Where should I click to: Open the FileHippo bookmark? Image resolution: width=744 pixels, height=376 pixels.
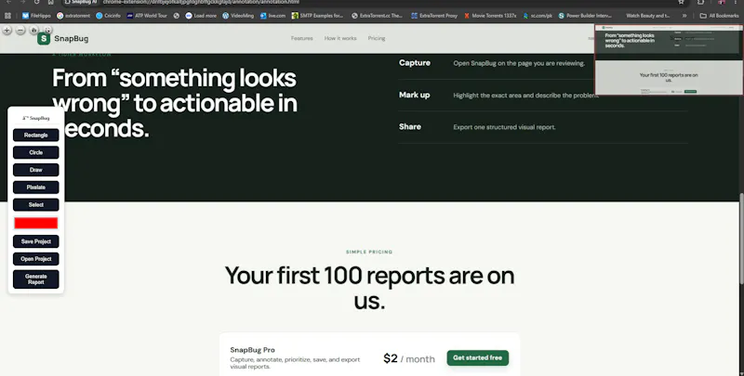36,16
